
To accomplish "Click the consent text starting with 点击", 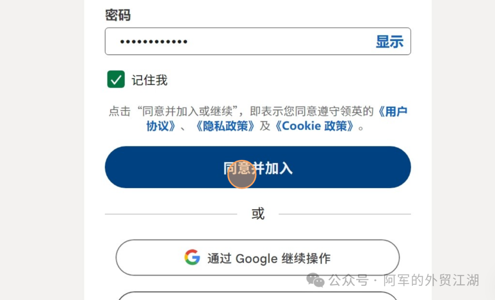I will [258, 119].
